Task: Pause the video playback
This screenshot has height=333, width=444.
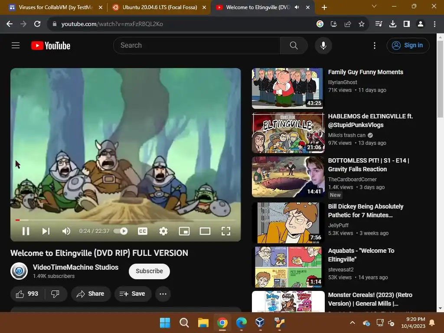Action: tap(26, 231)
